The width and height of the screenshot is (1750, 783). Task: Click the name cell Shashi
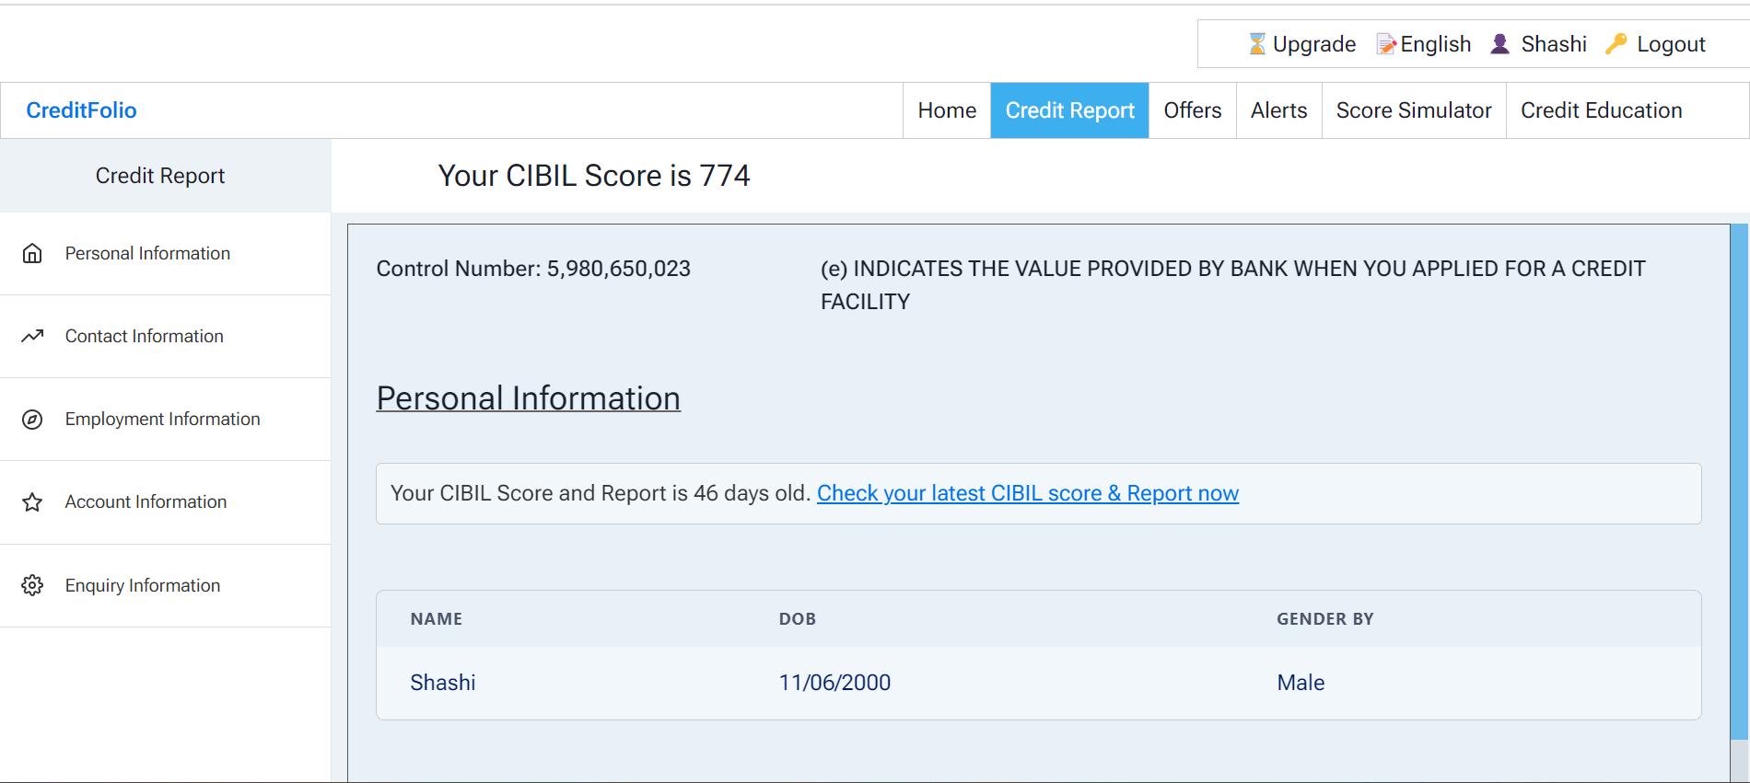click(443, 683)
